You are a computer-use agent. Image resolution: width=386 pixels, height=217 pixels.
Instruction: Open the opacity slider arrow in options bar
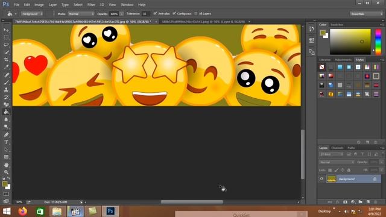pos(122,14)
